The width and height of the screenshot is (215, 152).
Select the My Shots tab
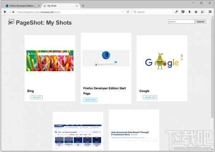click(61, 6)
